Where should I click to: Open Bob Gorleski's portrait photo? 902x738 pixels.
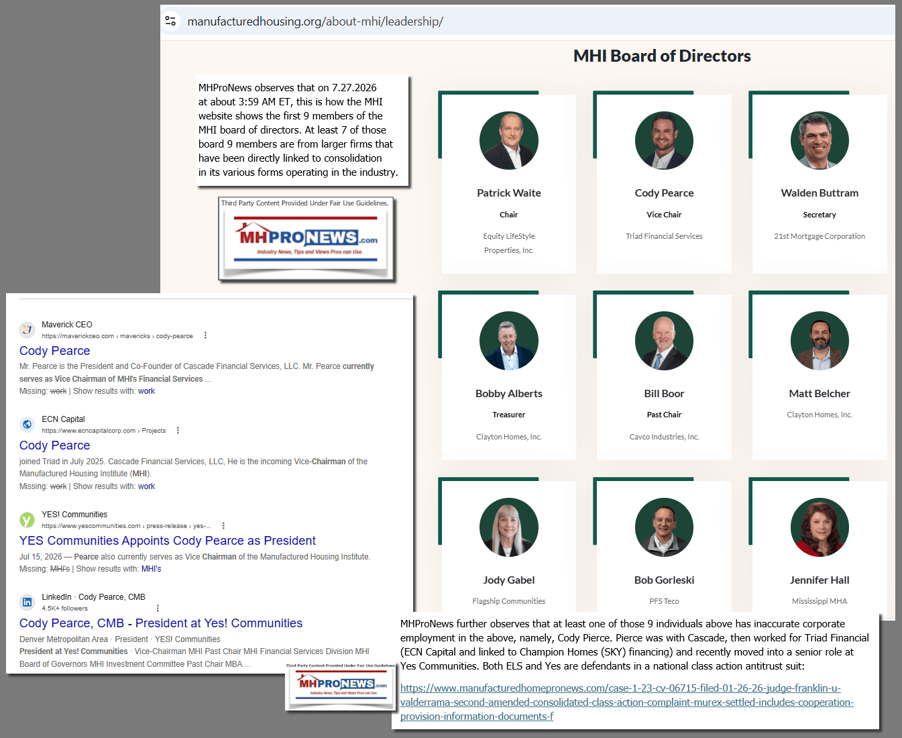click(x=664, y=527)
